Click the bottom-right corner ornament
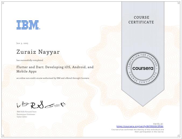This screenshot has height=139, width=182. (x=180, y=137)
